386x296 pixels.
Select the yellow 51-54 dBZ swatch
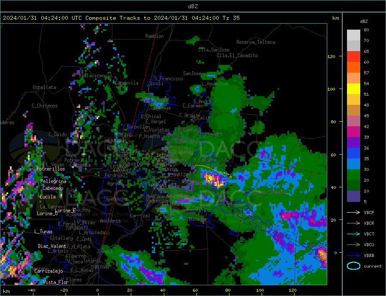pyautogui.click(x=353, y=89)
